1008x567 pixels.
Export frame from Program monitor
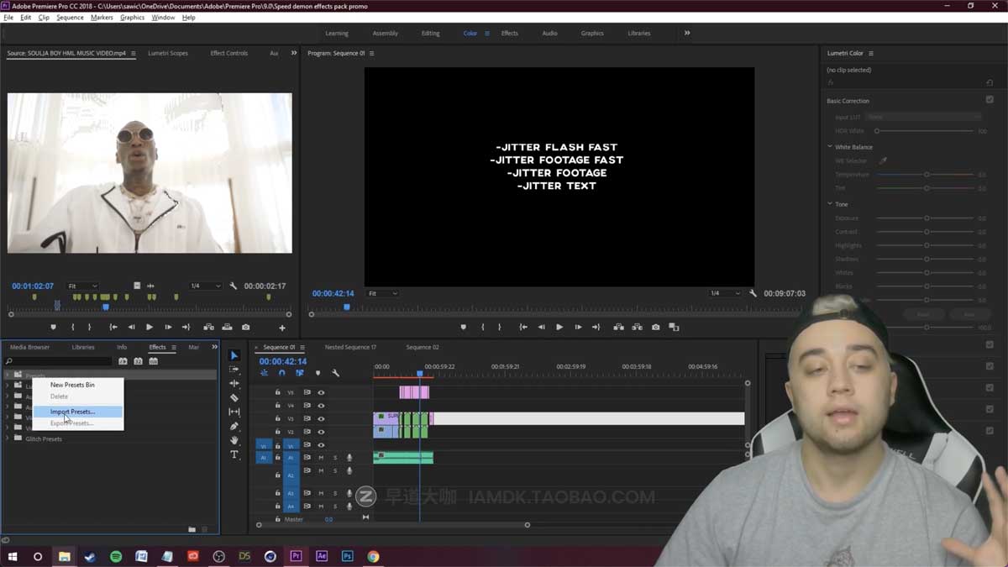[655, 327]
